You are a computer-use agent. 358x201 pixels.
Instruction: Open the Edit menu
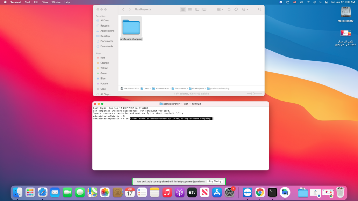[x=36, y=2]
